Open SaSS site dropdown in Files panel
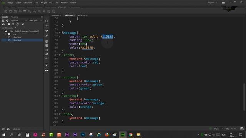246x138 pixels. click(19, 21)
